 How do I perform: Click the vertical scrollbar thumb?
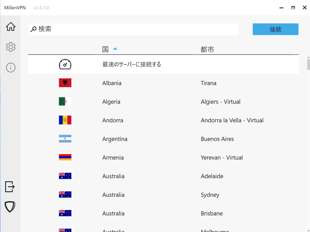tap(308, 64)
